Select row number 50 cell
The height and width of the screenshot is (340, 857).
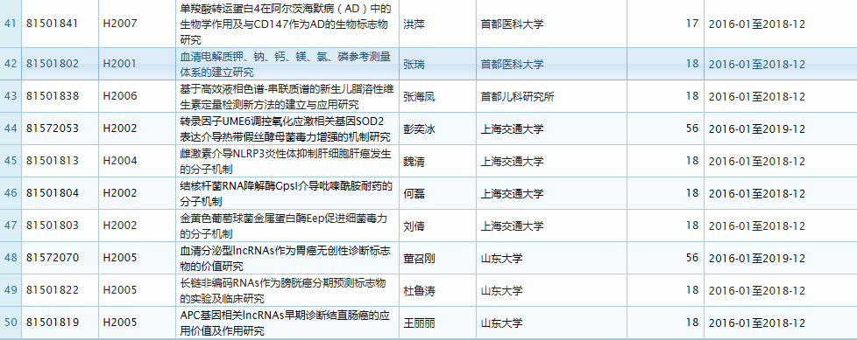point(11,323)
